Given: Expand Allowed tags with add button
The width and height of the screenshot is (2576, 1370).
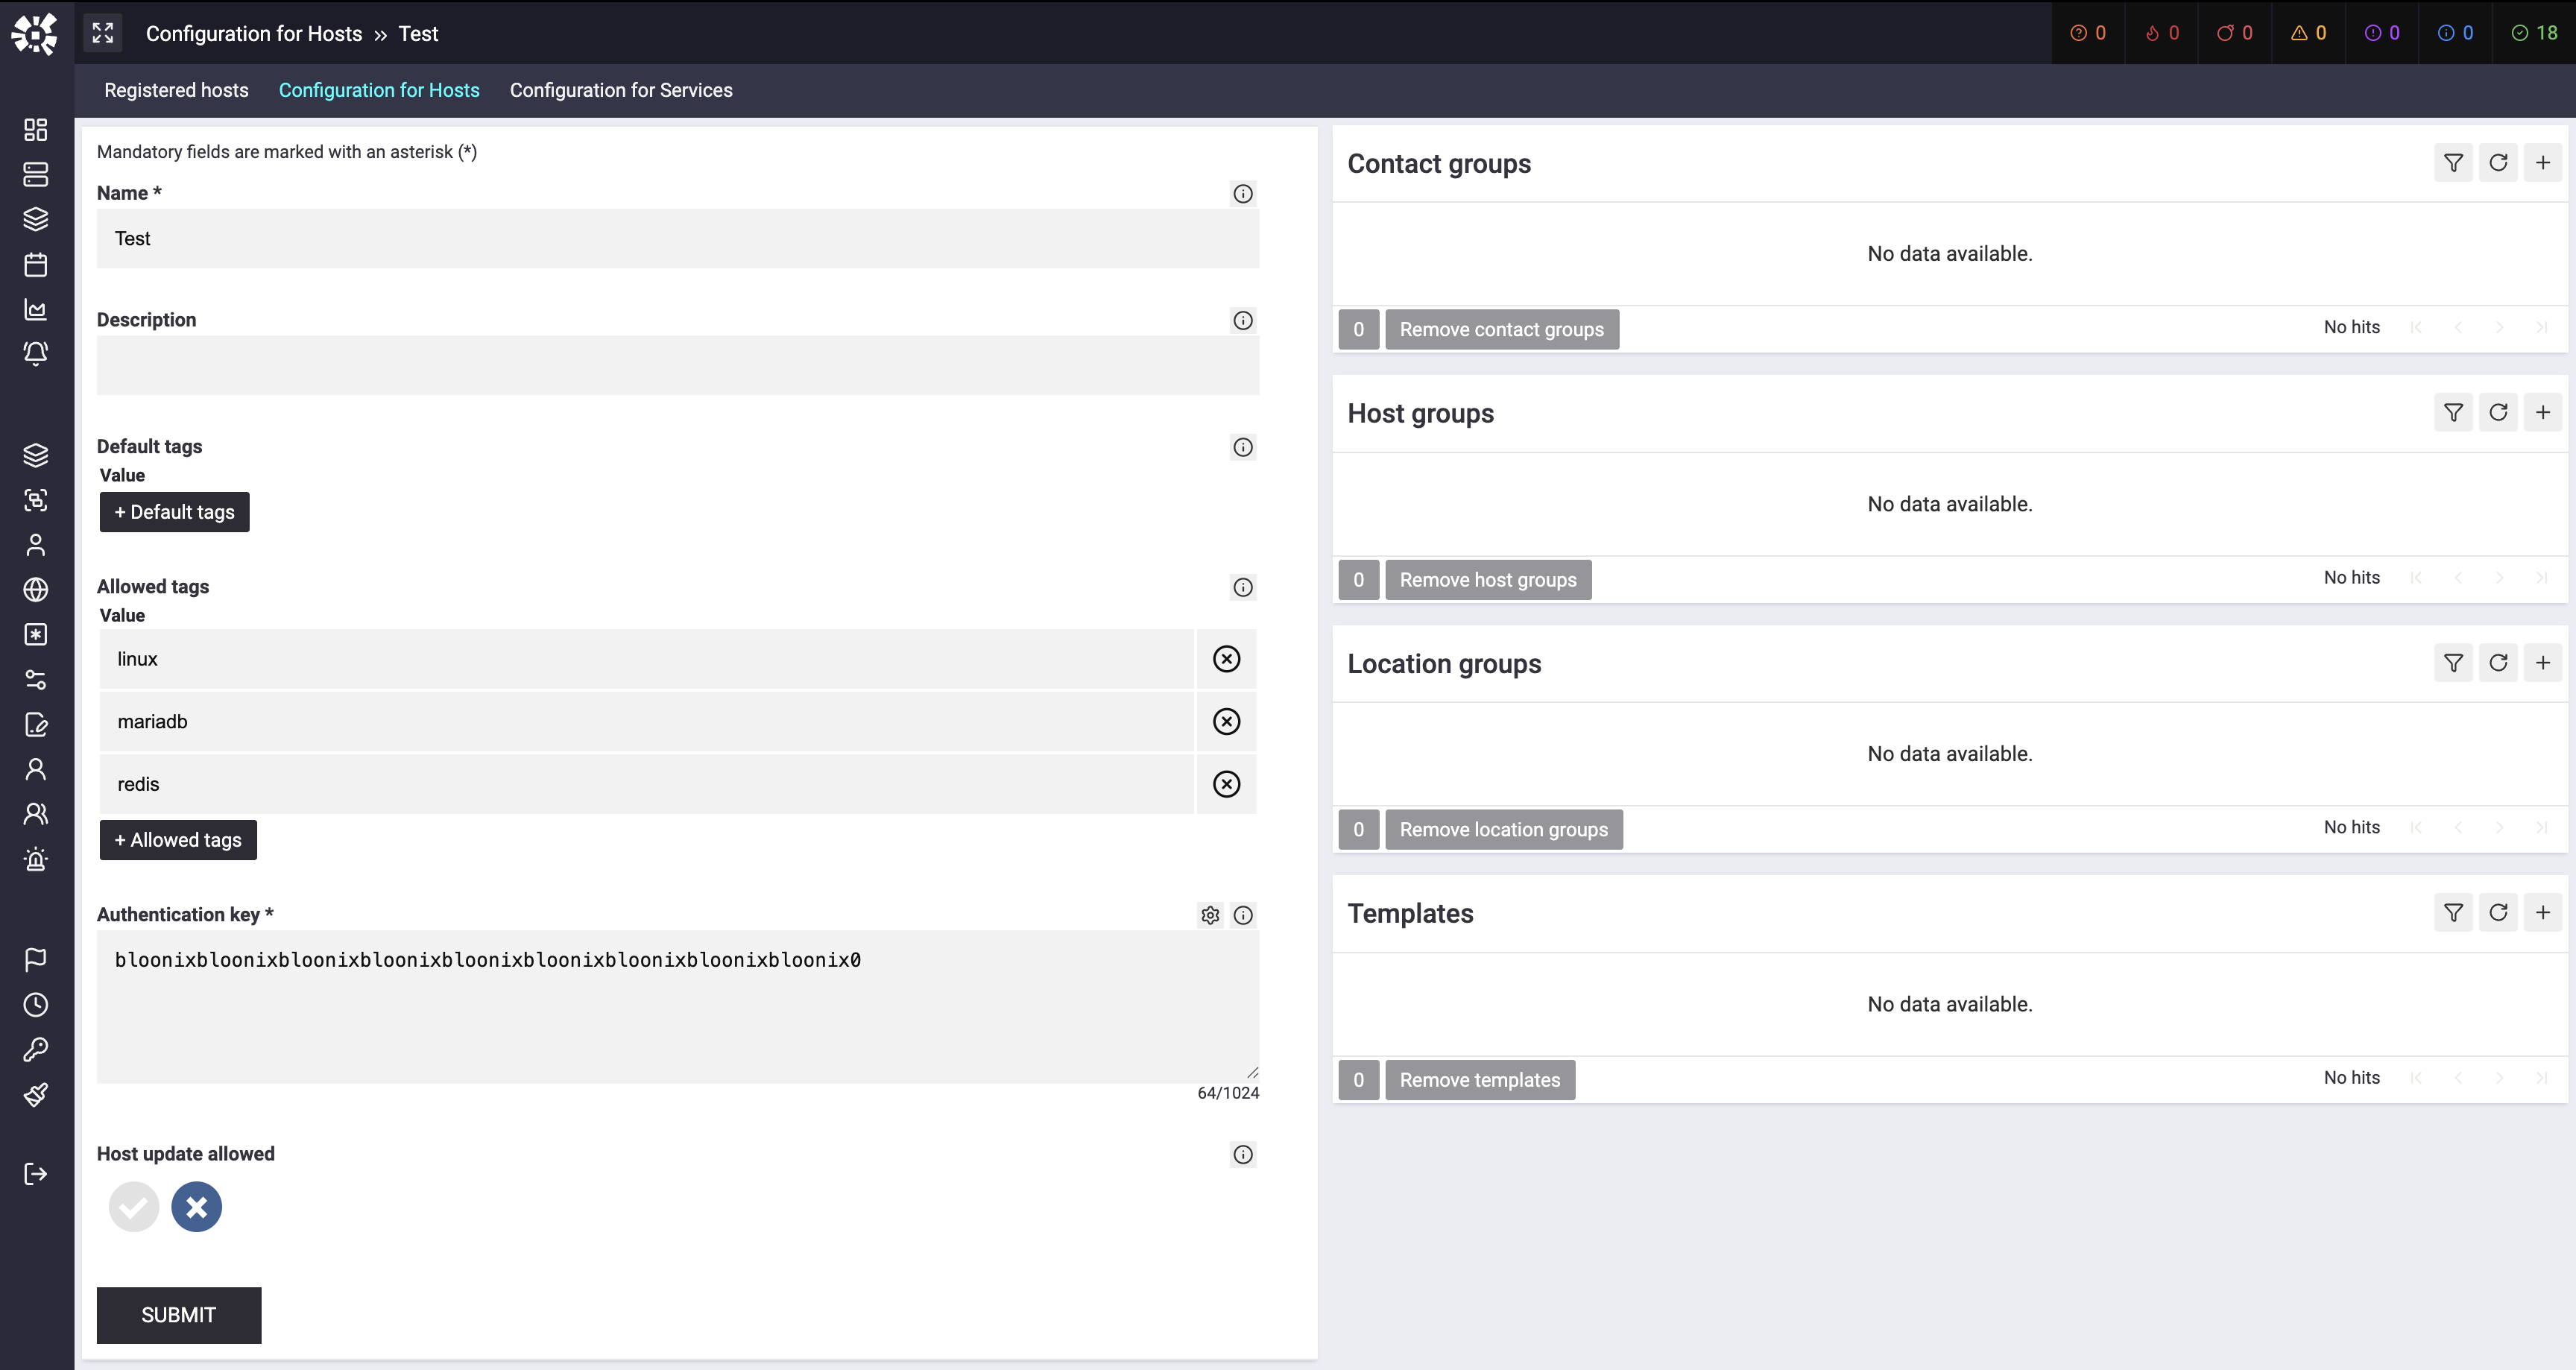Looking at the screenshot, I should [x=178, y=840].
